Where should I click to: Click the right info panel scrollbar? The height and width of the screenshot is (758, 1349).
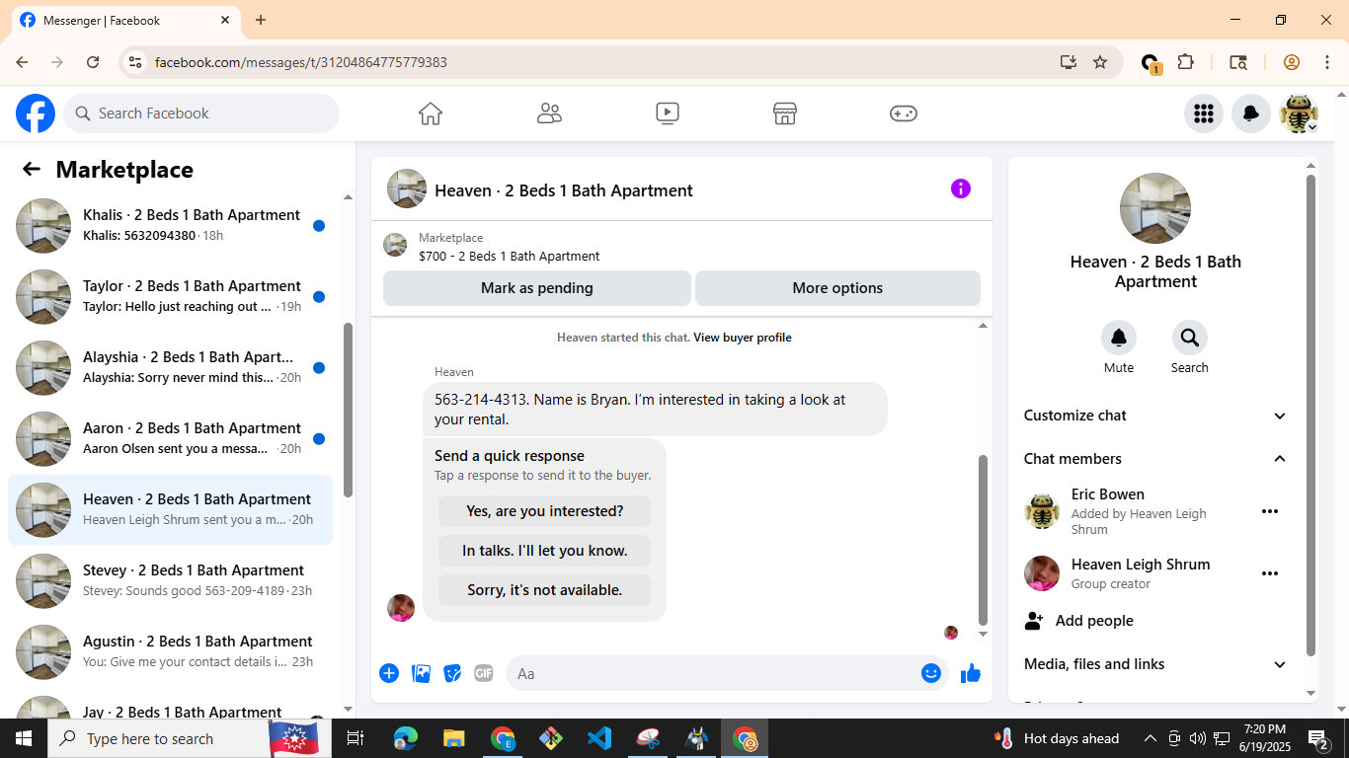click(x=1311, y=415)
